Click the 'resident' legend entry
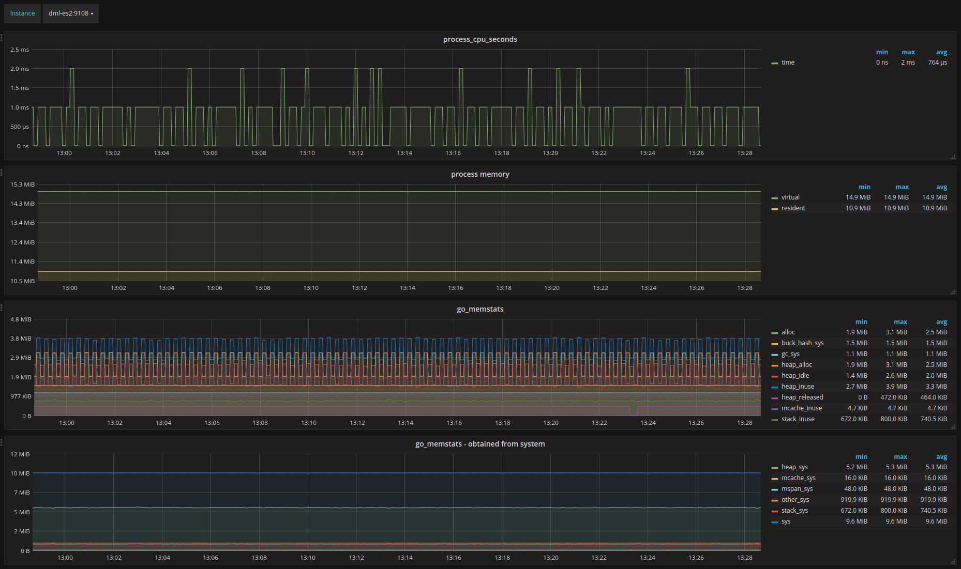961x569 pixels. [x=793, y=208]
